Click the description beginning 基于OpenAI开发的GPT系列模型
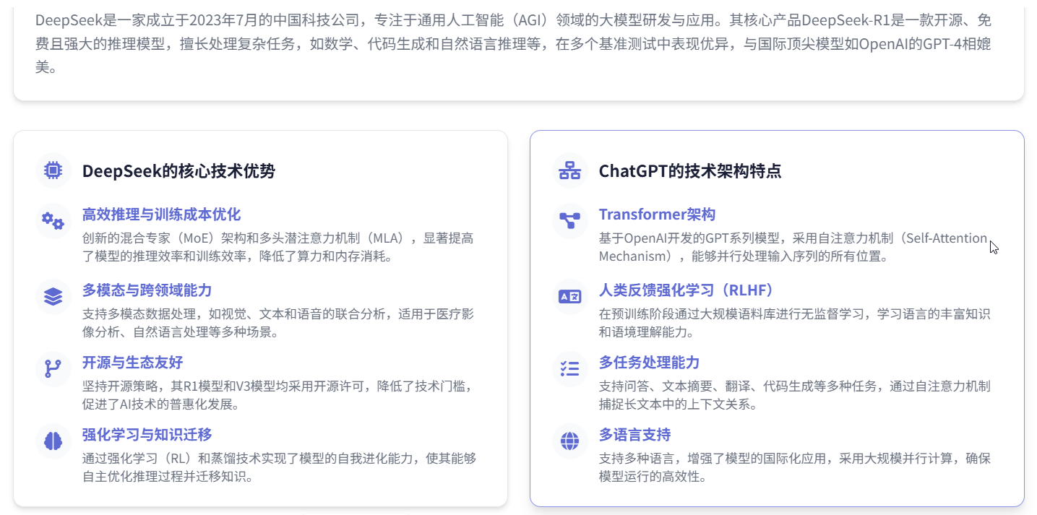The height and width of the screenshot is (515, 1037). click(793, 247)
